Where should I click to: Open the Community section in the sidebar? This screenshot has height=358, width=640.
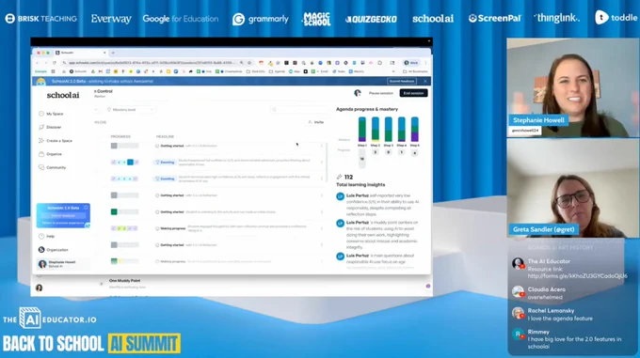pos(53,167)
